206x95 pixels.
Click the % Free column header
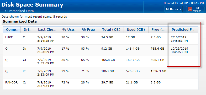[89, 30]
